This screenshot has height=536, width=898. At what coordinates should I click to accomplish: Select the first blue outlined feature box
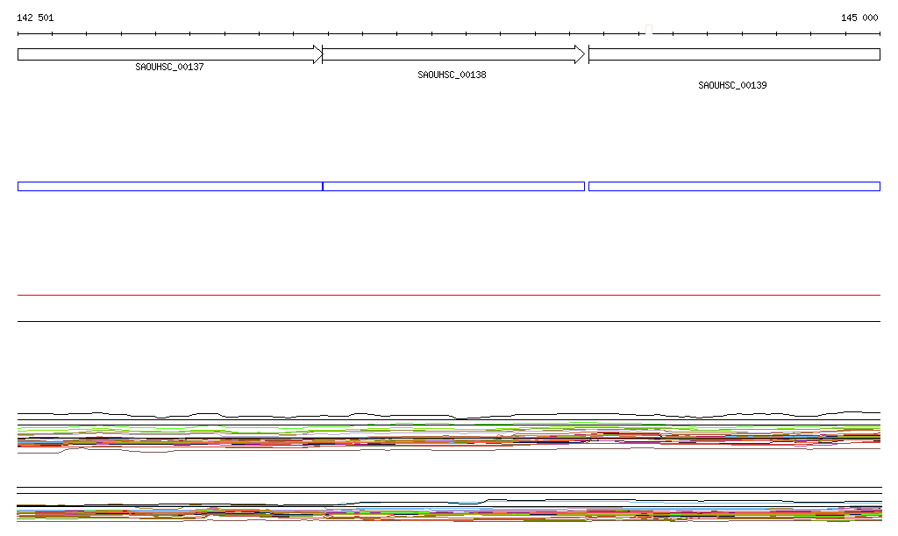(x=169, y=186)
